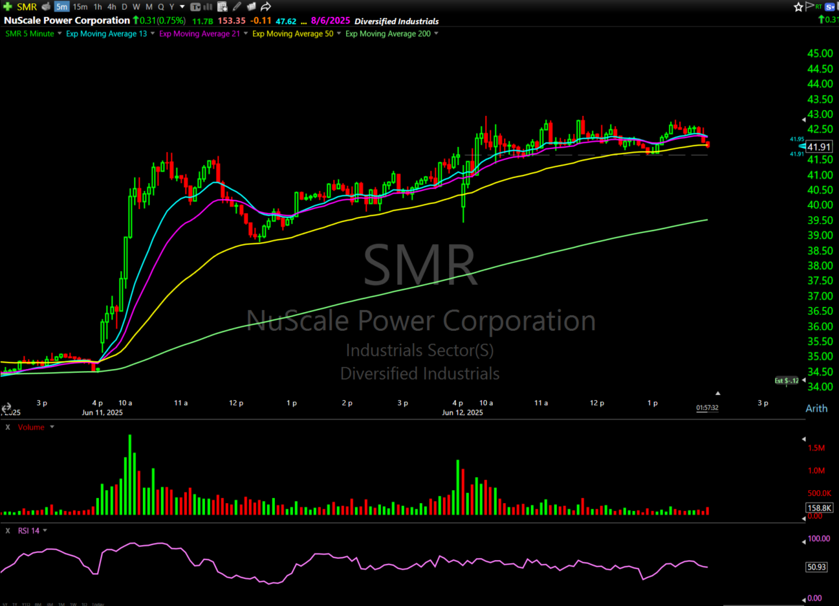Viewport: 839px width, 606px height.
Task: Open the Volume indicator dropdown
Action: (x=52, y=427)
